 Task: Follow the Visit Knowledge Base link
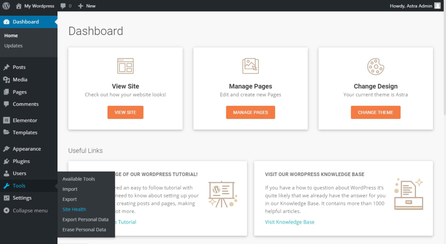(x=290, y=222)
